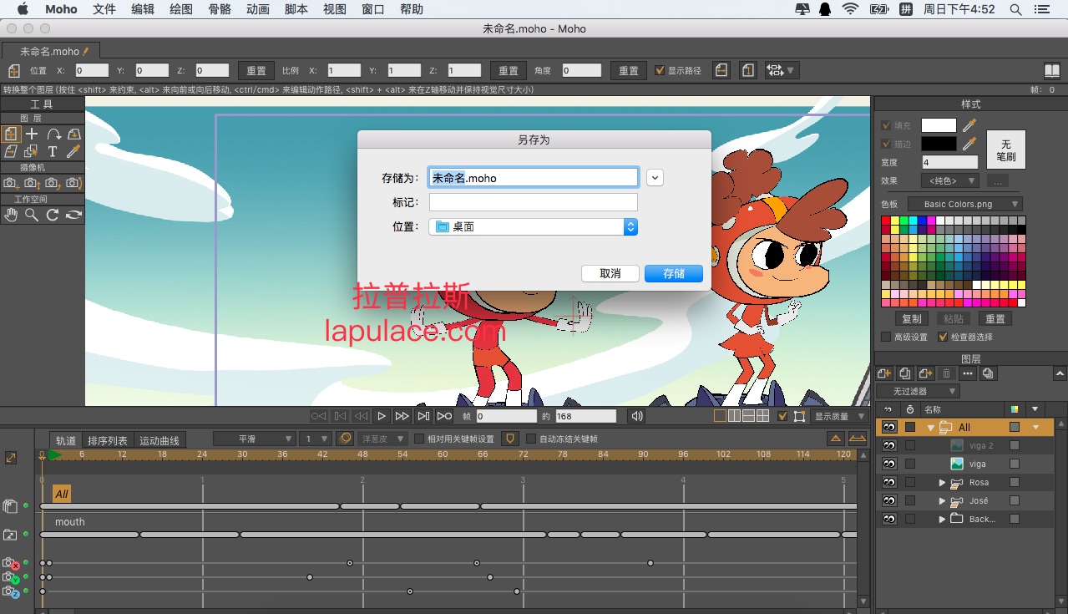Switch to the 运动曲线 tab

pos(159,440)
